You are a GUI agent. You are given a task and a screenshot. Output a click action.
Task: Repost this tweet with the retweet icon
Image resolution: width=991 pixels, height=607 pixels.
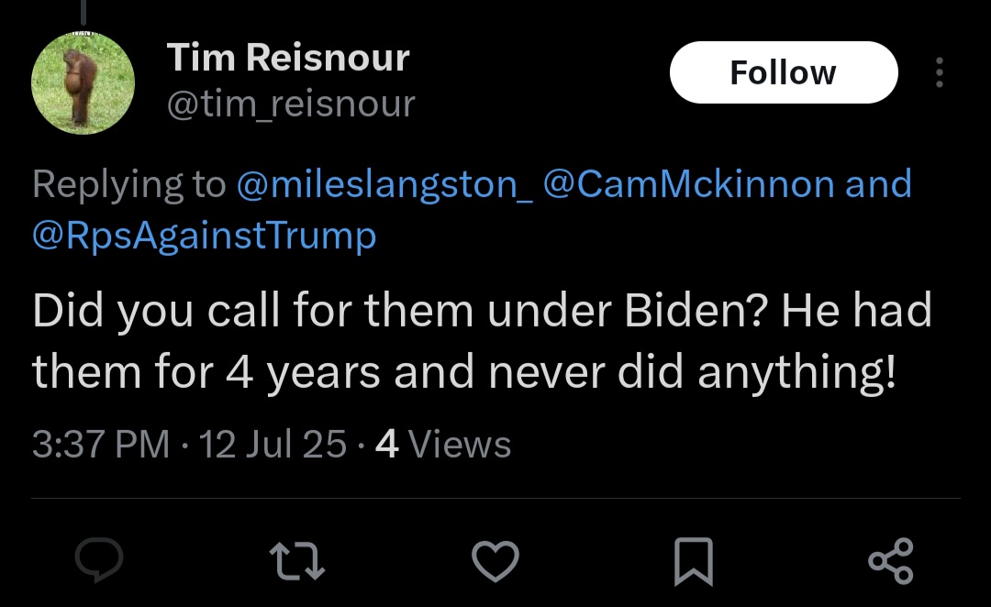[297, 561]
